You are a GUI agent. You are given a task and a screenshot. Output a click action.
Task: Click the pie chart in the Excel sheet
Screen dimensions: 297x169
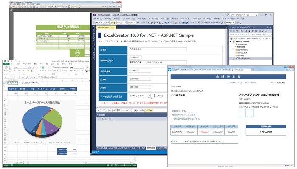tap(42, 122)
